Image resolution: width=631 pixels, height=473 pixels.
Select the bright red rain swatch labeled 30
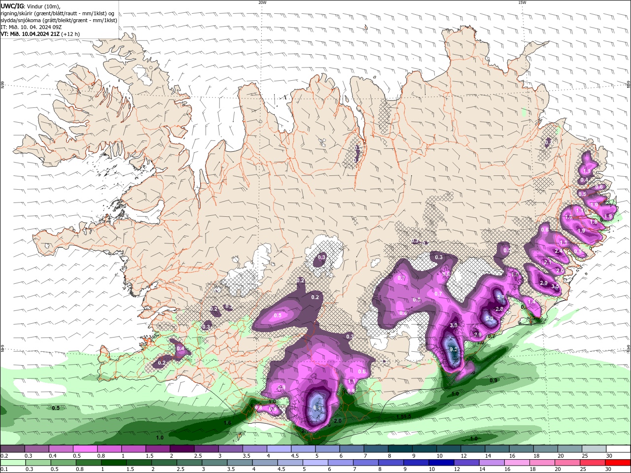tap(618, 463)
